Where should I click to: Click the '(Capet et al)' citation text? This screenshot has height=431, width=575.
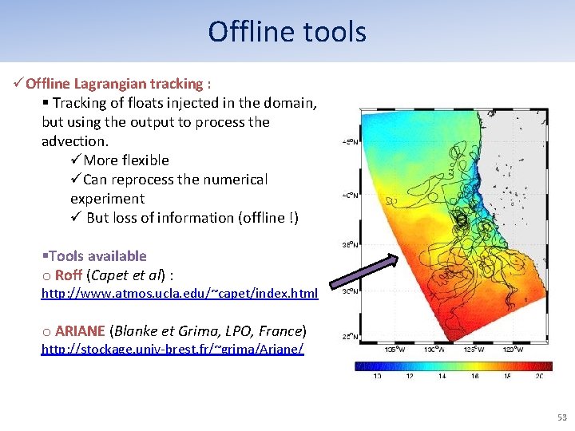126,275
